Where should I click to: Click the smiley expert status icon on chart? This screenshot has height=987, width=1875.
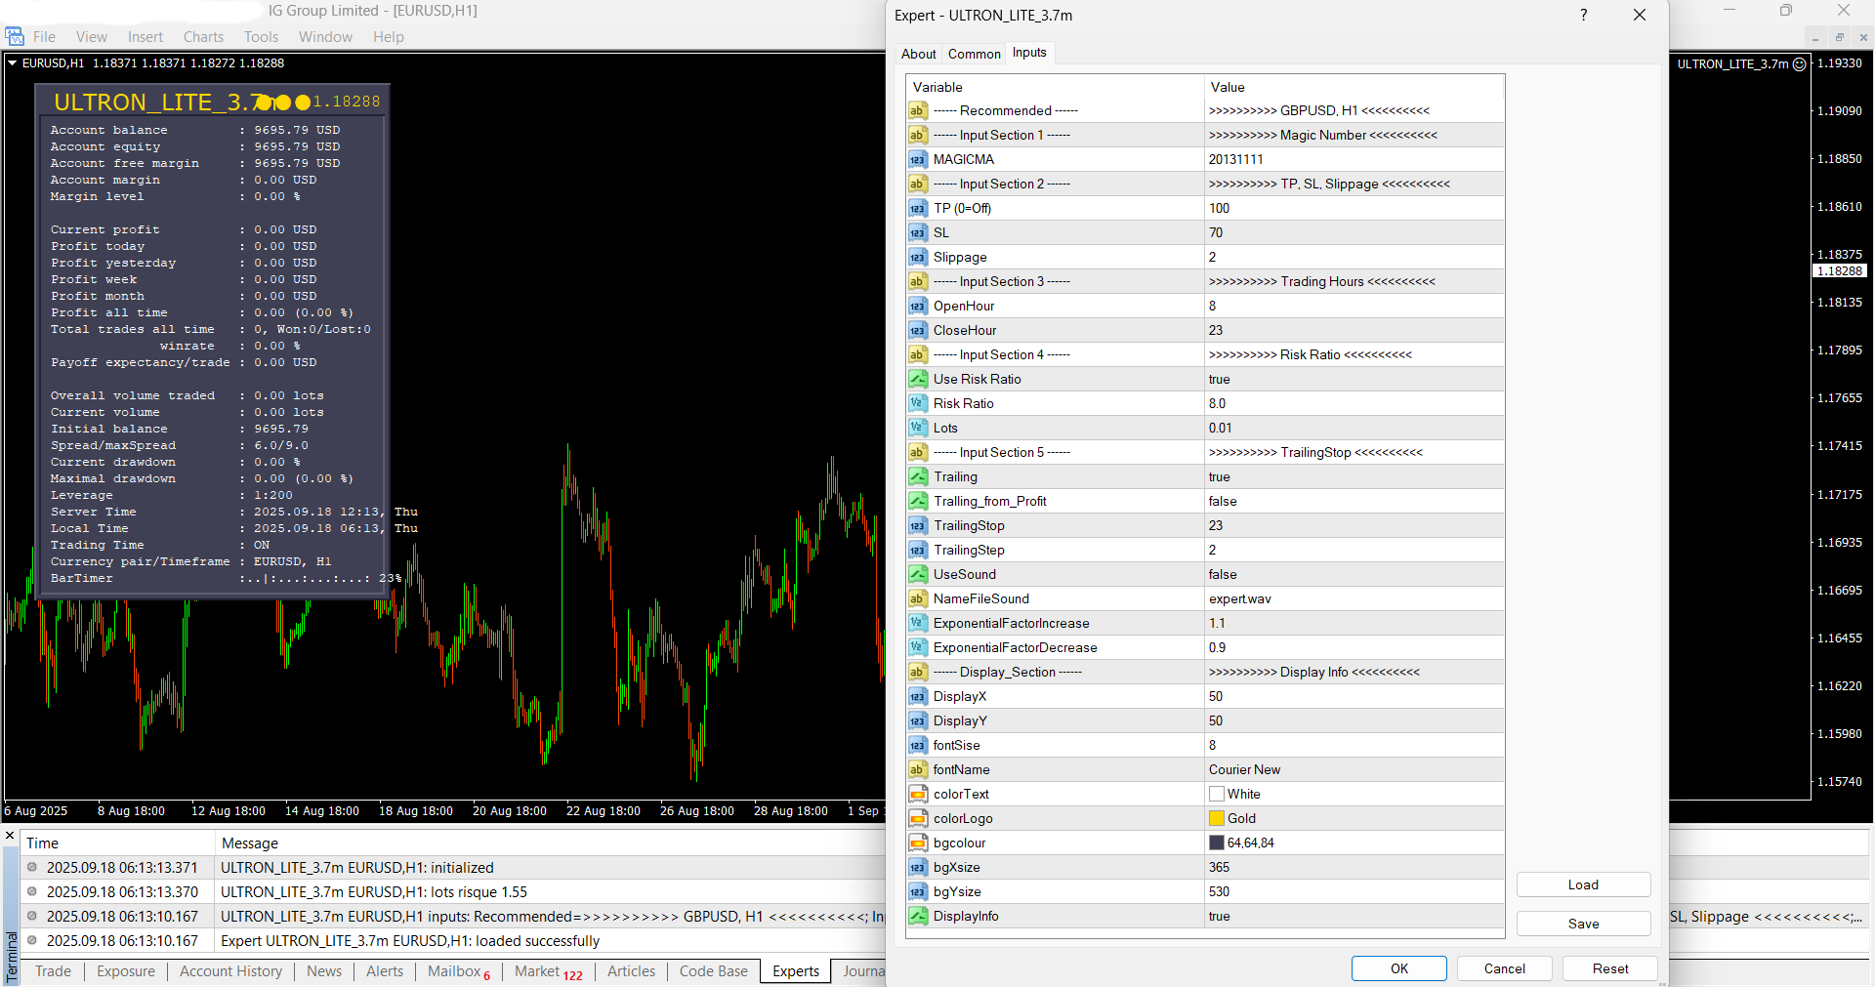pos(1799,64)
